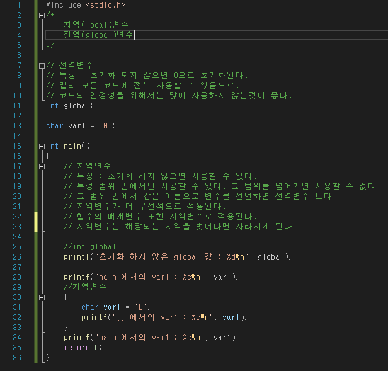
Task: Click line number 26 in the gutter
Action: (x=17, y=257)
